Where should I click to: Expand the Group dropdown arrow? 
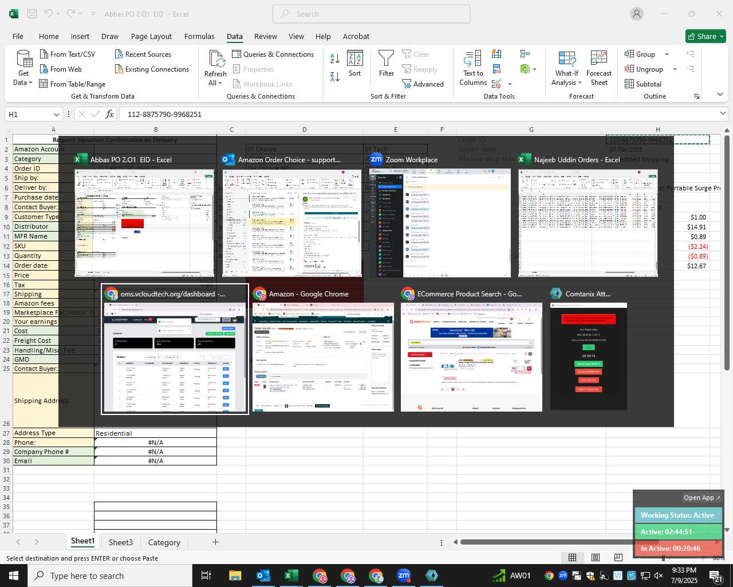[x=667, y=54]
